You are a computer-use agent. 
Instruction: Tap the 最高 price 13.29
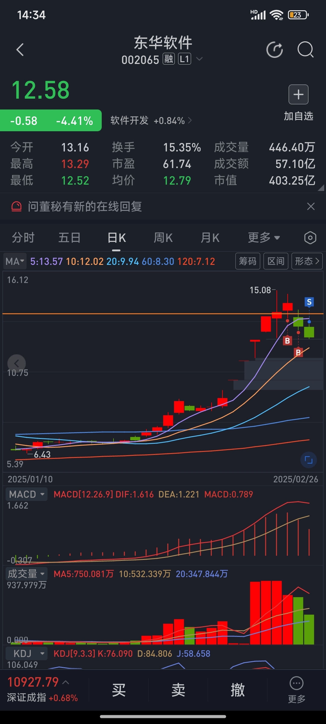[75, 164]
